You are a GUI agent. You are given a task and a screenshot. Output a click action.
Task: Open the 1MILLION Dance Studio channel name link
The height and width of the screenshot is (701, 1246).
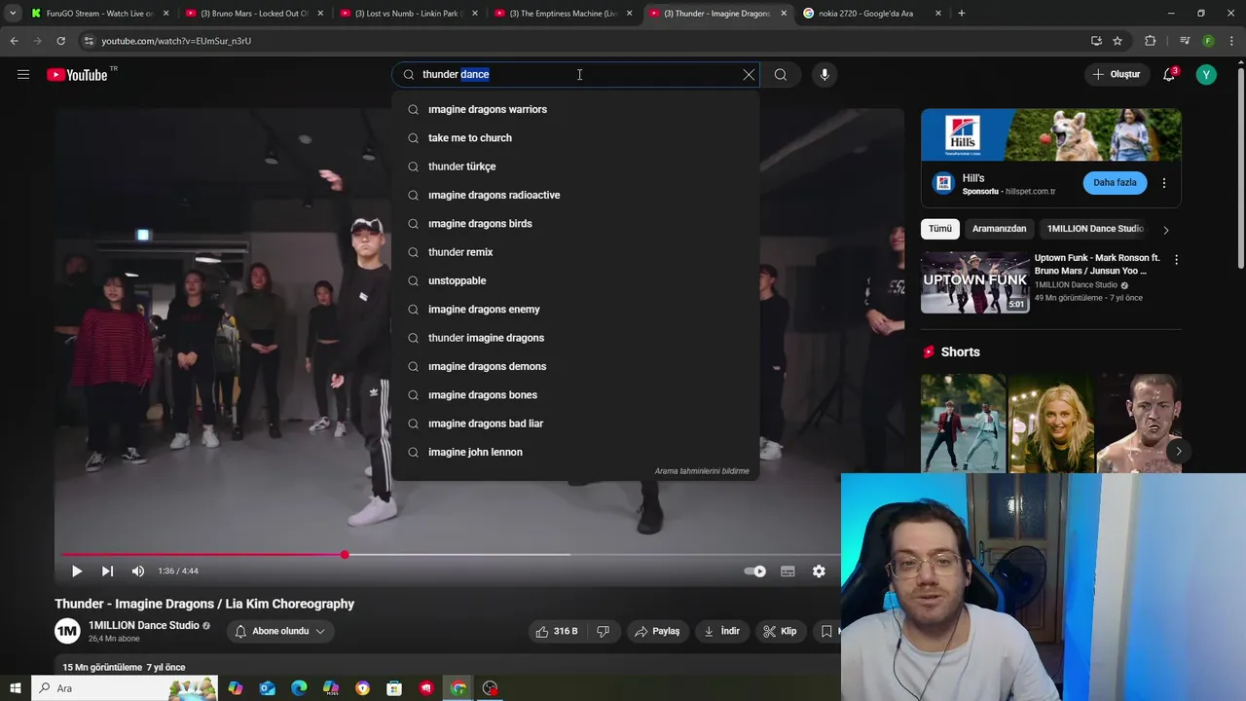point(143,625)
